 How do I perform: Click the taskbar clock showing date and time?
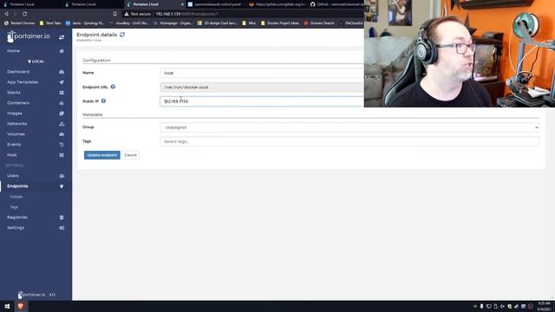pyautogui.click(x=545, y=306)
